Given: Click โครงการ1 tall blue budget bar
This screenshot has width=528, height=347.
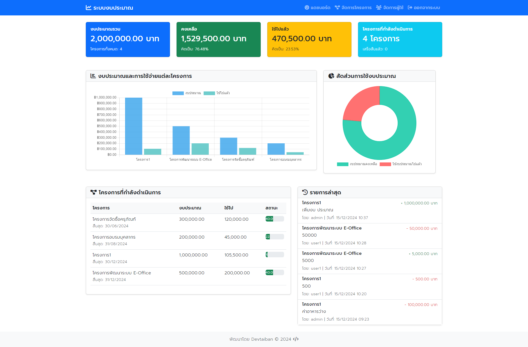Looking at the screenshot, I should tap(134, 126).
